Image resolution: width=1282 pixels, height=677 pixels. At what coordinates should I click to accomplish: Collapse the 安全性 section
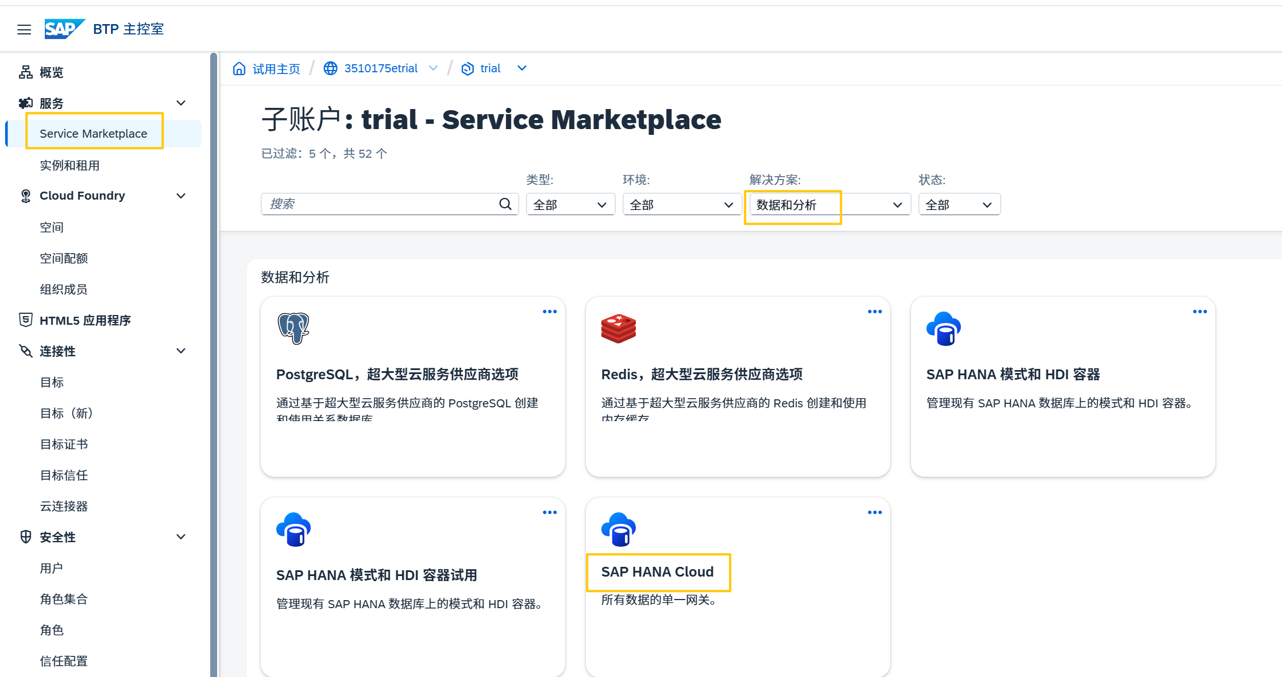(181, 537)
